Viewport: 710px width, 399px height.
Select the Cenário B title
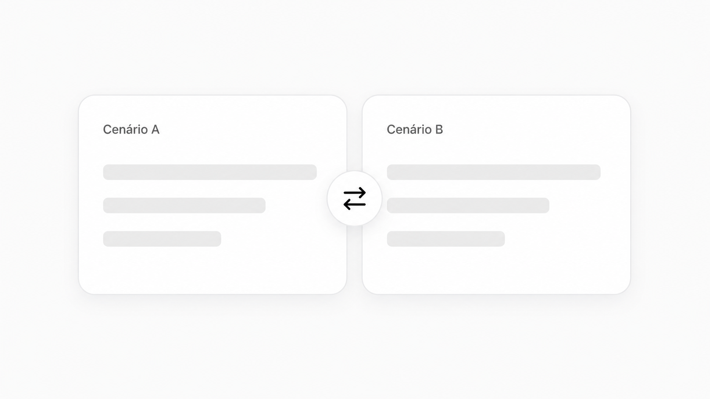(415, 129)
